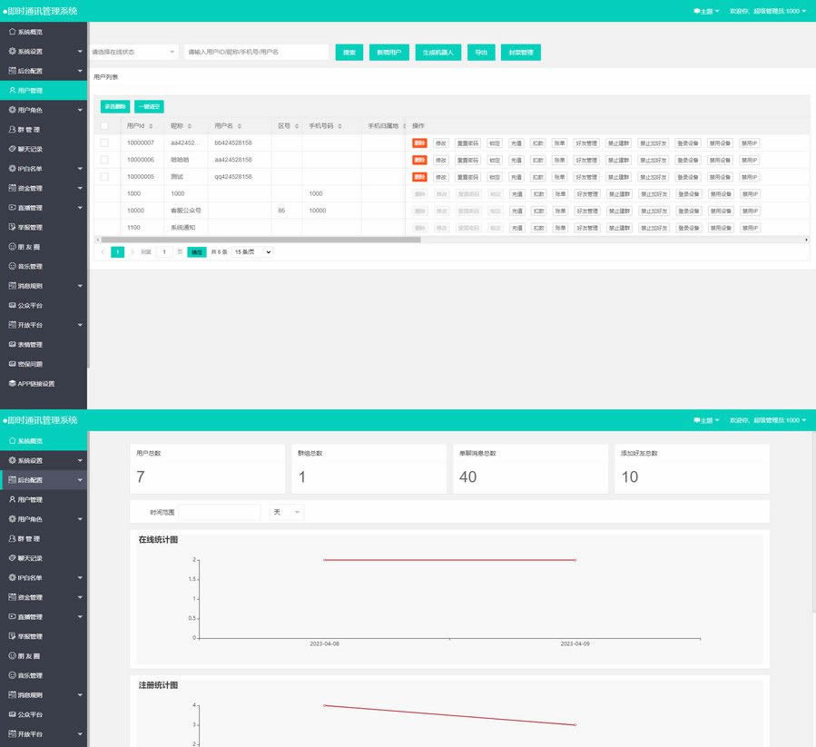
Task: Click red 删除 button for user 10000007
Action: point(419,143)
